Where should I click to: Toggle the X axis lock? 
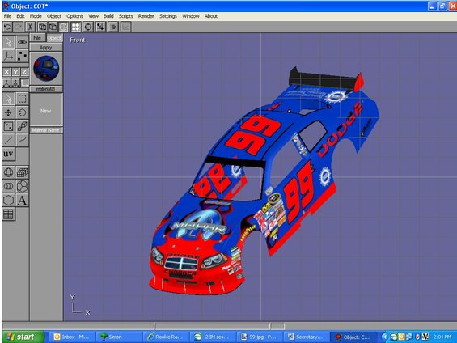click(6, 72)
